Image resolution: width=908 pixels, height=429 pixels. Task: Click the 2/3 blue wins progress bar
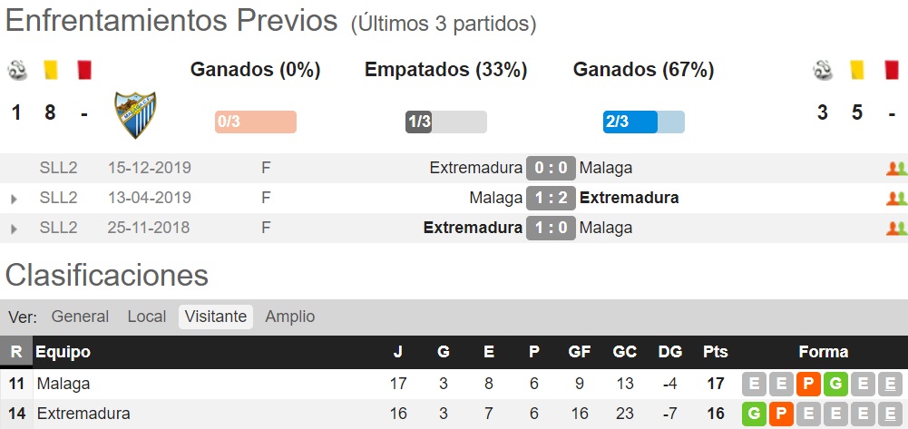[643, 122]
